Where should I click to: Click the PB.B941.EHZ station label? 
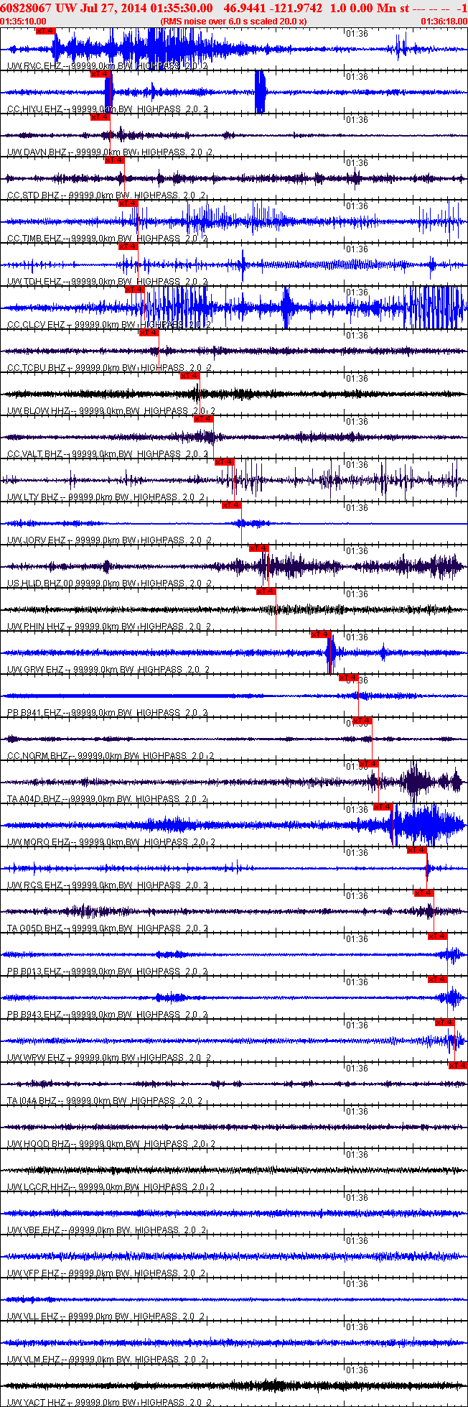(35, 712)
